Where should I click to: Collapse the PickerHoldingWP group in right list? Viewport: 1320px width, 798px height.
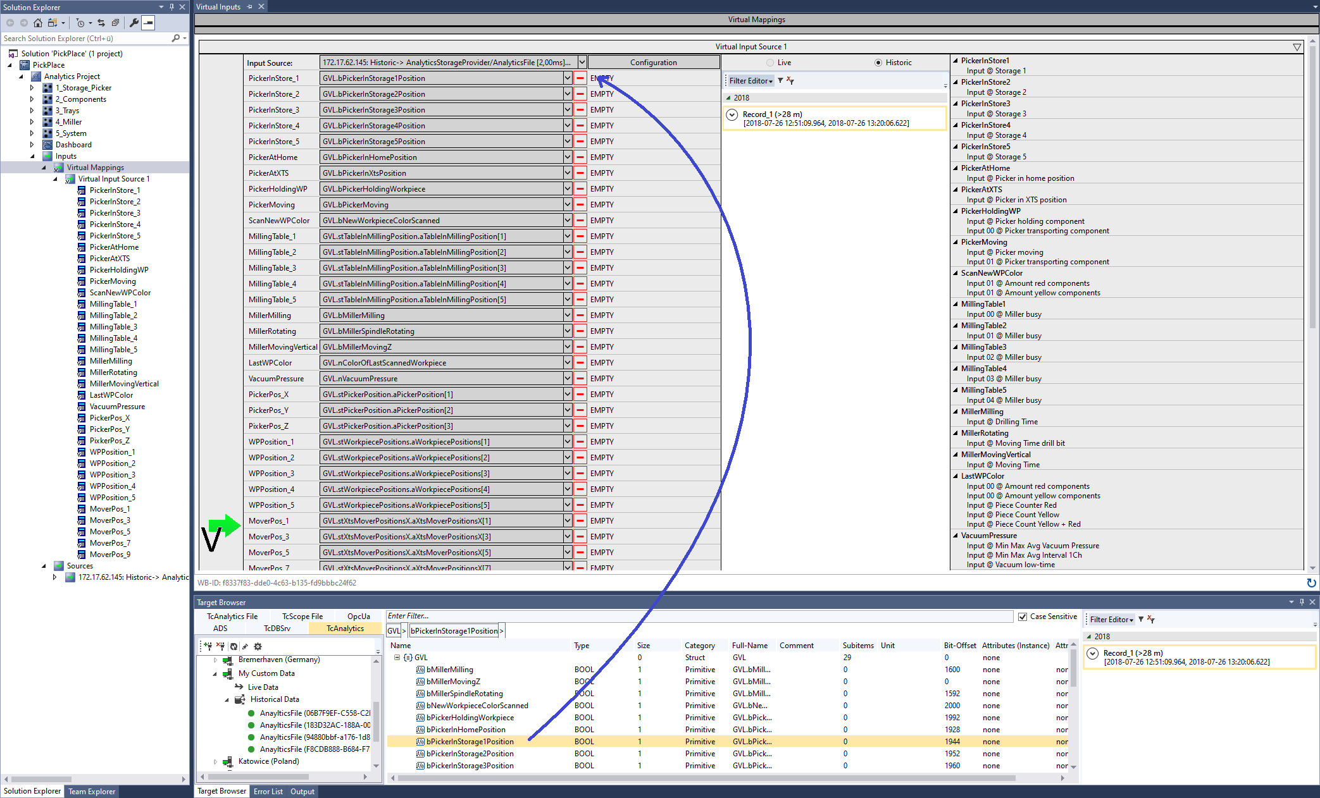point(956,211)
